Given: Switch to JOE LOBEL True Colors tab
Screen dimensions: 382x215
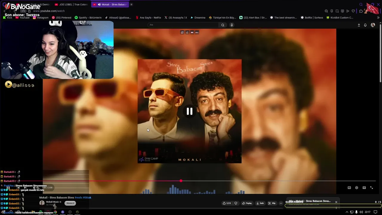Looking at the screenshot, I should click(71, 4).
